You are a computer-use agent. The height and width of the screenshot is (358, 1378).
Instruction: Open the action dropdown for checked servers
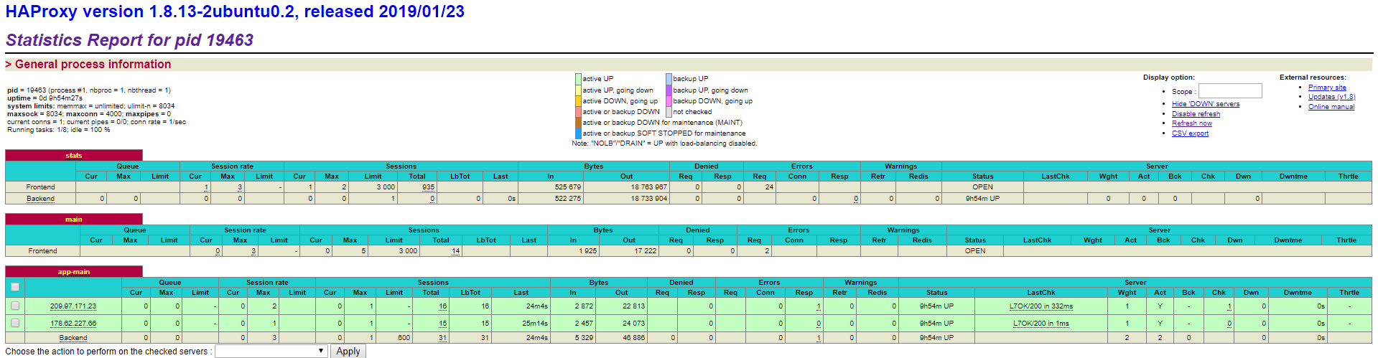click(271, 351)
